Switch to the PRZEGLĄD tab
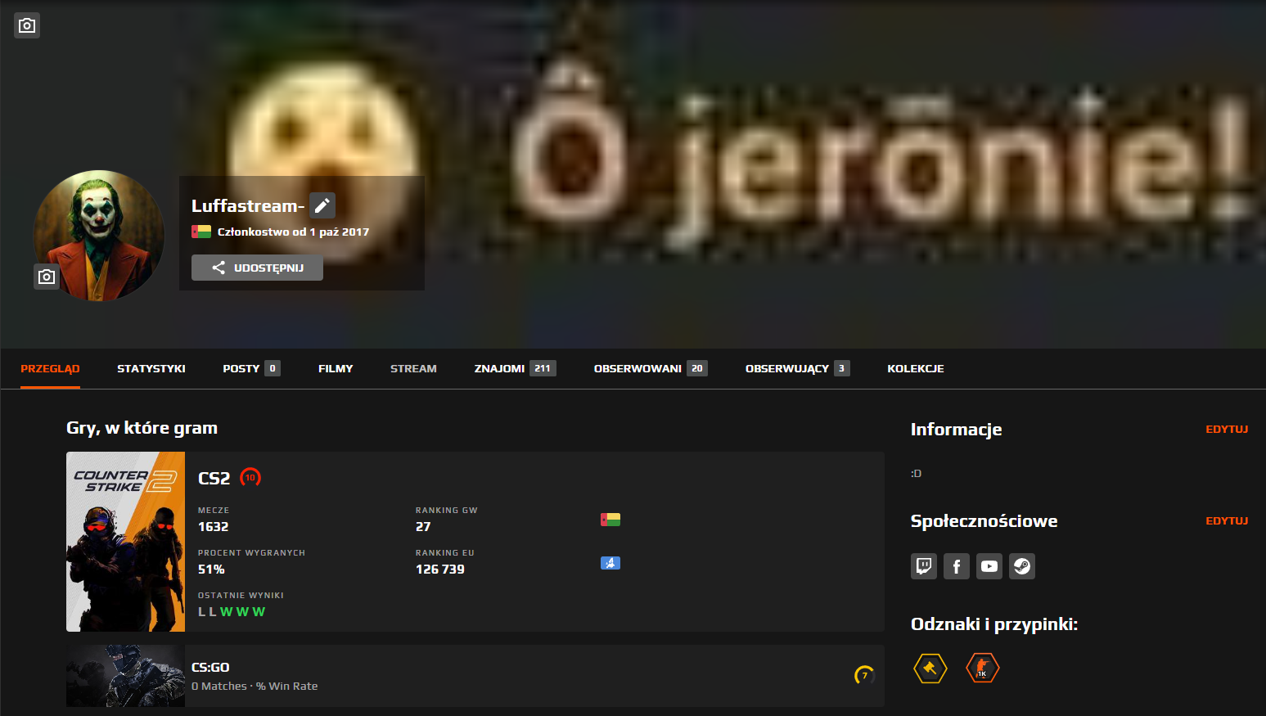 [50, 368]
